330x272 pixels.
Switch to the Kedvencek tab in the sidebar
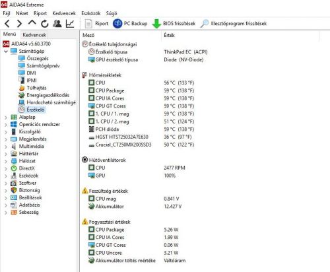tap(34, 35)
